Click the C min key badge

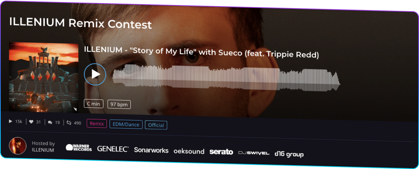[93, 104]
